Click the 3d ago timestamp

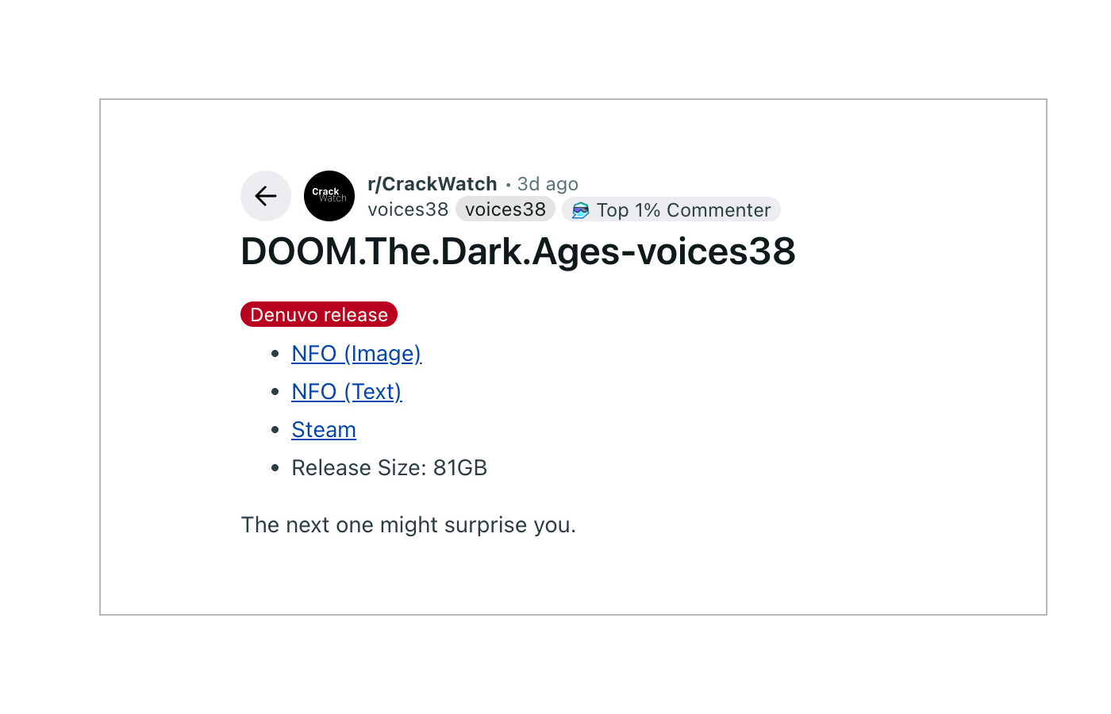click(548, 184)
